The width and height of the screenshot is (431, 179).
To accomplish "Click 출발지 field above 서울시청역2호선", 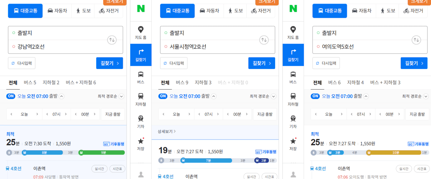I will [218, 33].
